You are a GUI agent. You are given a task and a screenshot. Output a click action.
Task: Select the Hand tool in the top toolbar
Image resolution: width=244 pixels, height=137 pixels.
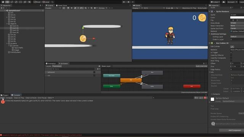click(x=3, y=2)
